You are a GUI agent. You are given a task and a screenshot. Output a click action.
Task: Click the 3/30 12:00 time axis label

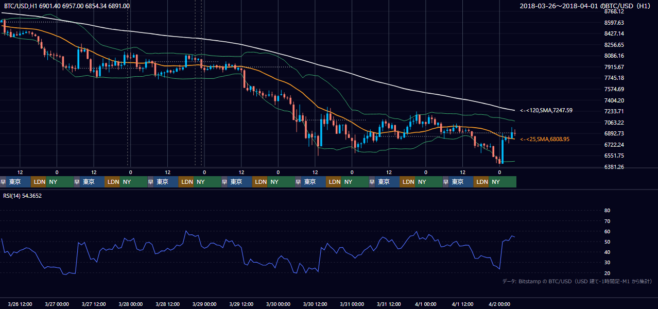(x=315, y=304)
